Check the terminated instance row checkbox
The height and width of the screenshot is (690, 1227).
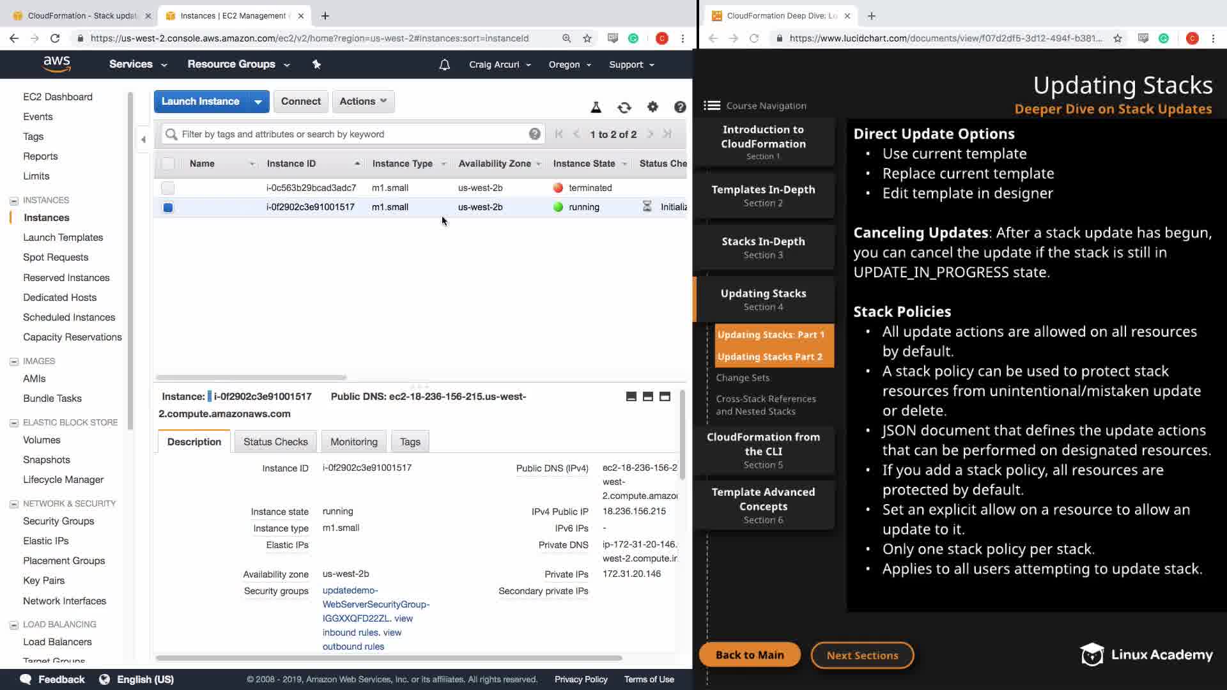point(168,188)
